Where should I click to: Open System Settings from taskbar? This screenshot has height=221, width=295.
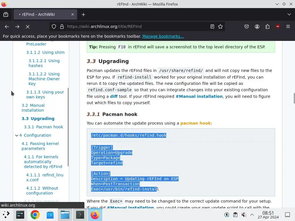pyautogui.click(x=20, y=215)
